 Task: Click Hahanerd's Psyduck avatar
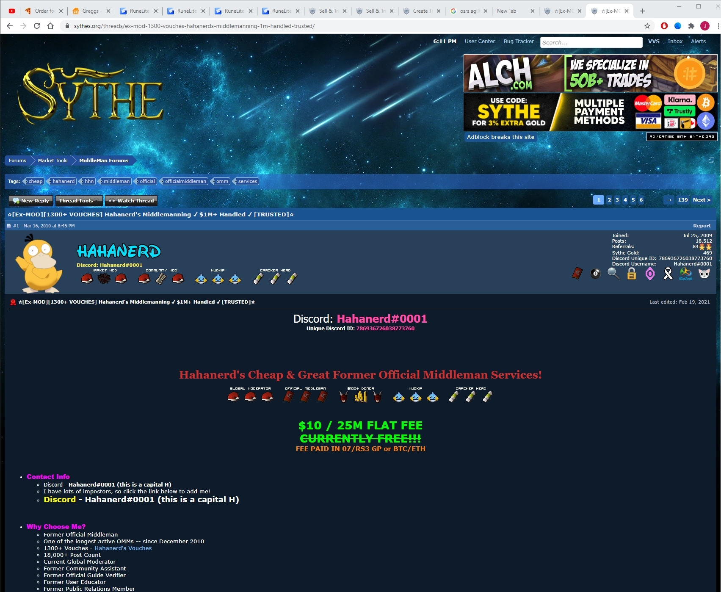[x=39, y=263]
